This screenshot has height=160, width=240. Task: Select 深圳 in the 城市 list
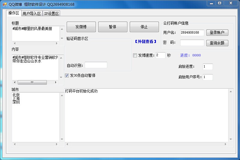[16, 102]
